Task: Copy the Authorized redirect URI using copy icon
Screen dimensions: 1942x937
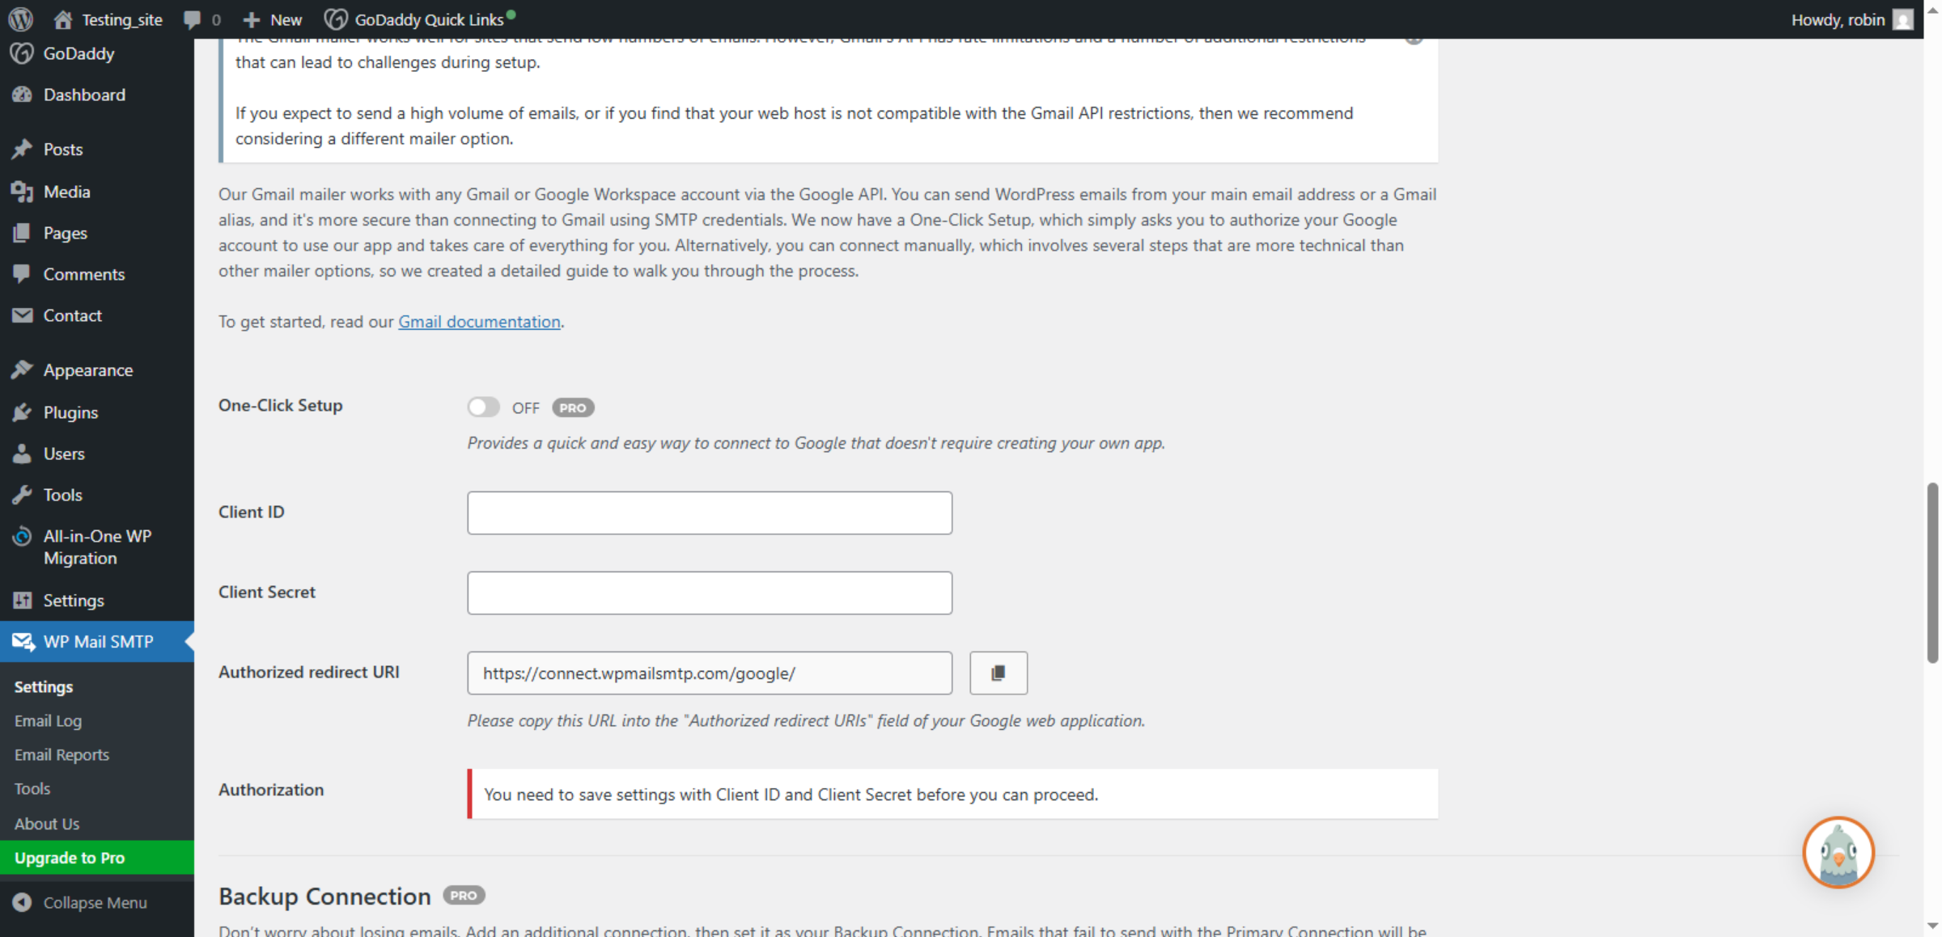Action: pos(998,673)
